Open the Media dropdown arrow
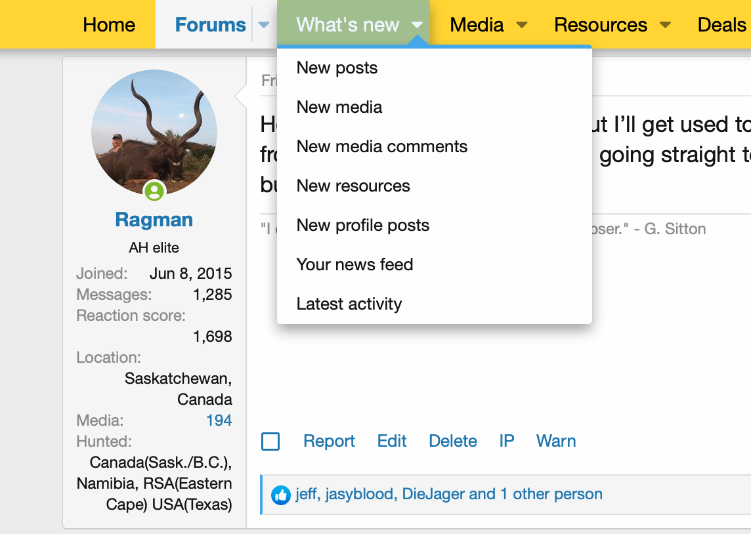Viewport: 751px width, 534px height. (522, 25)
